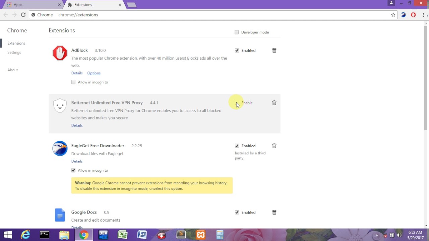Open Dev-C++ from the taskbar

coord(103,235)
